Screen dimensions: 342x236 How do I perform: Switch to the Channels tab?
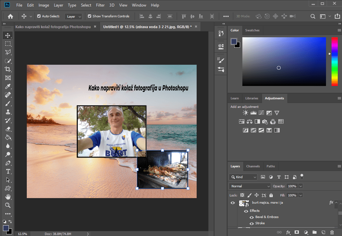coord(253,166)
